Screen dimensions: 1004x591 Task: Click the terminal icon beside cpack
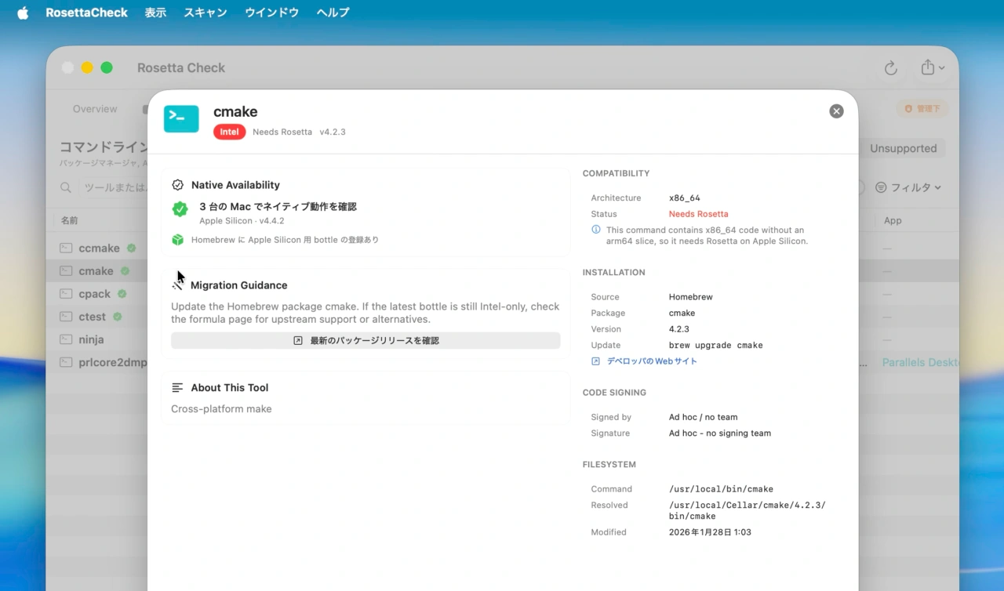pyautogui.click(x=67, y=294)
